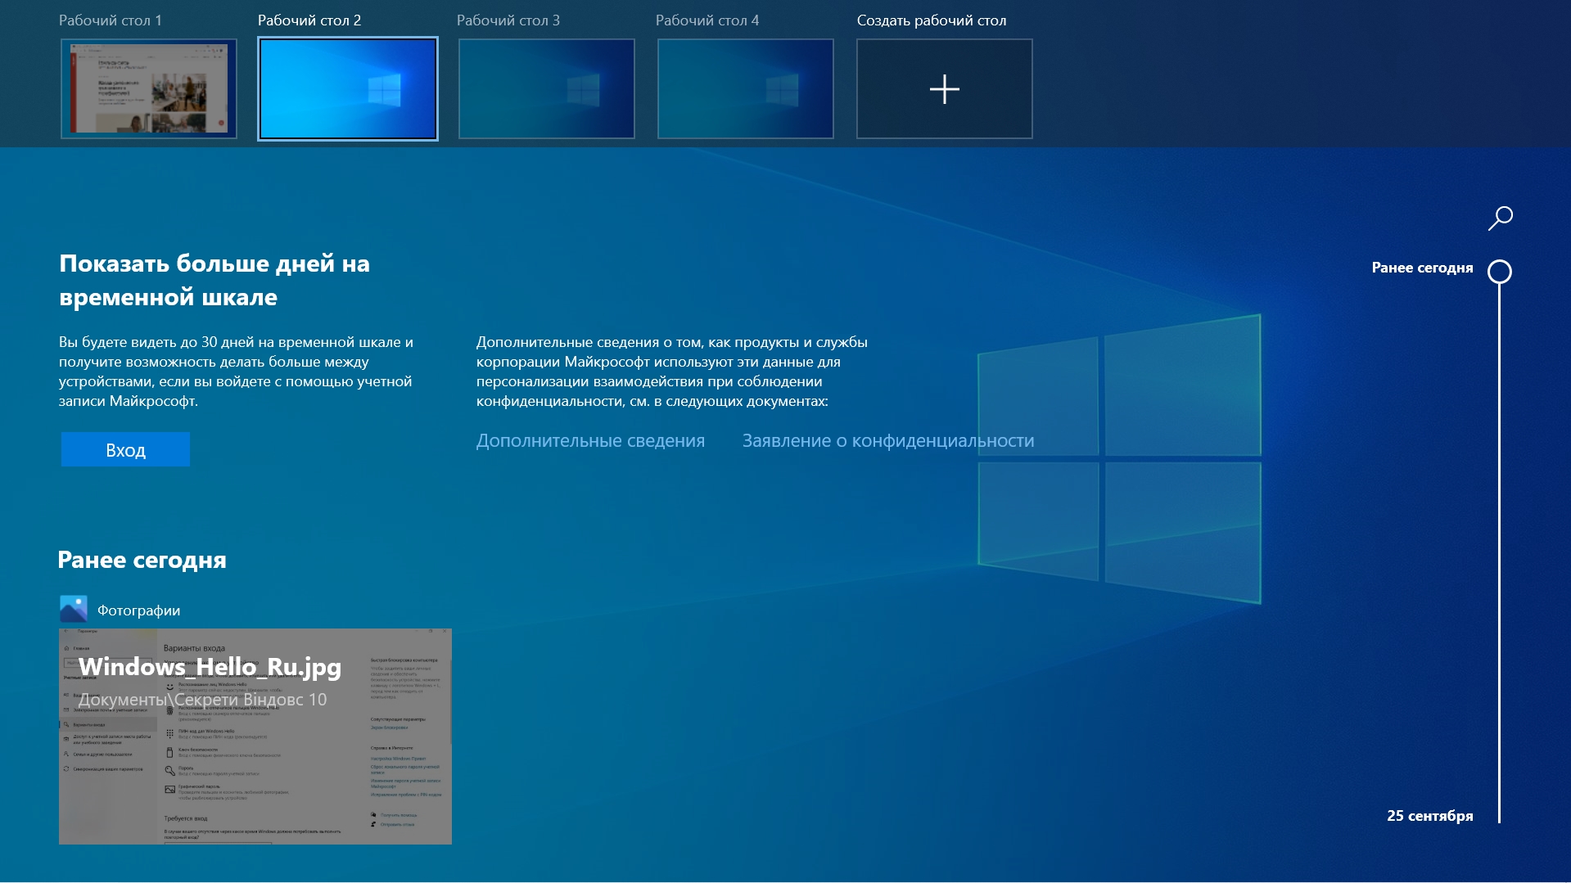This screenshot has height=883, width=1571.
Task: Click the Вход sign-in button
Action: click(125, 449)
